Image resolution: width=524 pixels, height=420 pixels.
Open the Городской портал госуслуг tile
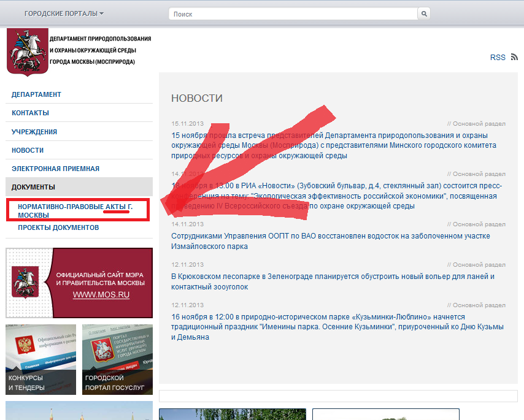pos(117,359)
